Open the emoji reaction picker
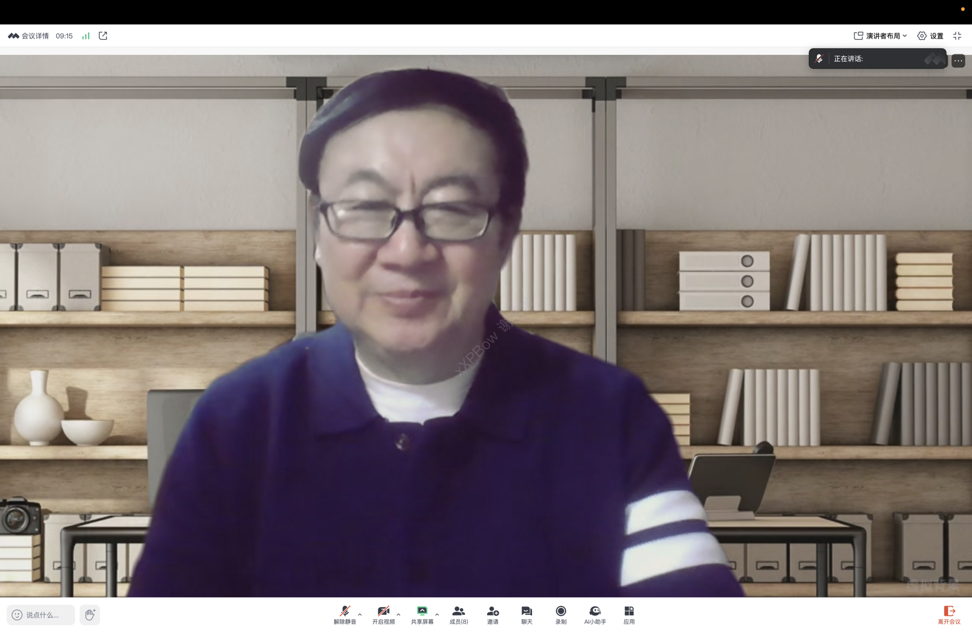 [16, 615]
